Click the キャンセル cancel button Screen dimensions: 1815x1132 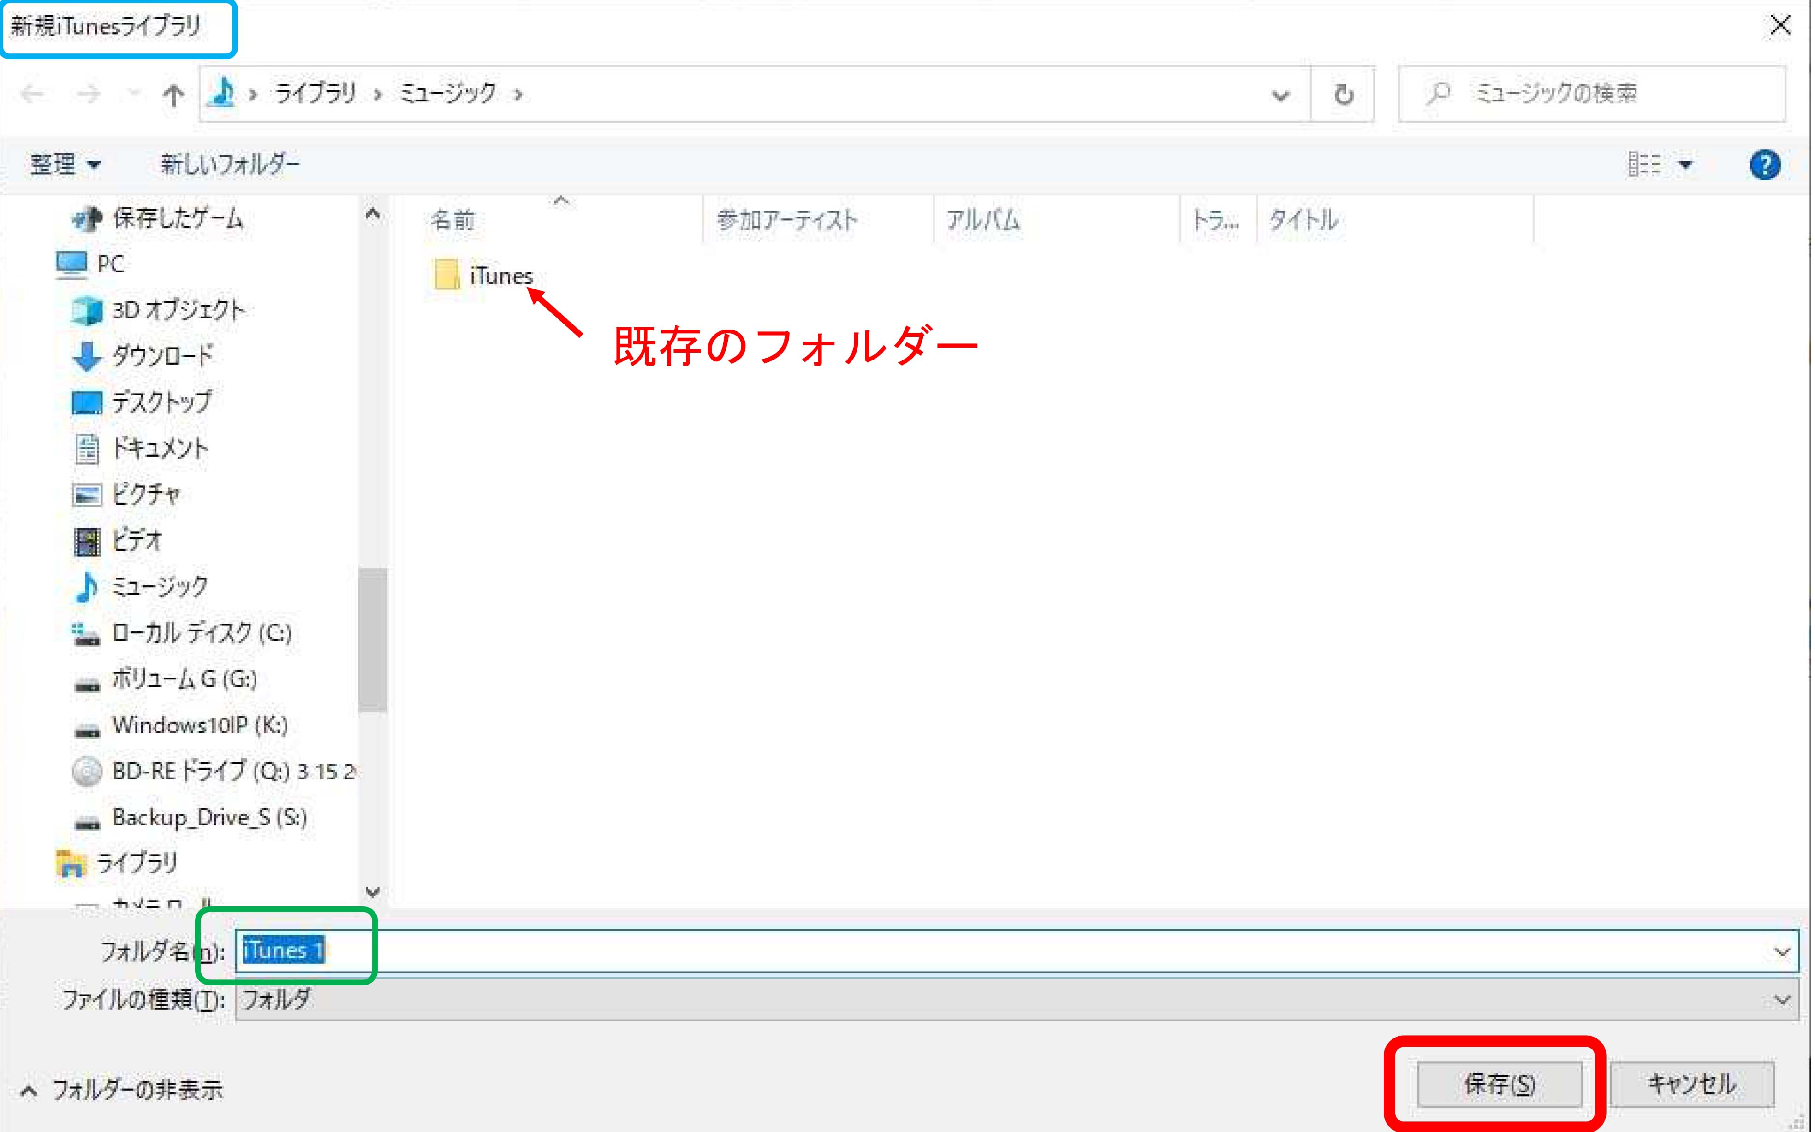coord(1691,1084)
